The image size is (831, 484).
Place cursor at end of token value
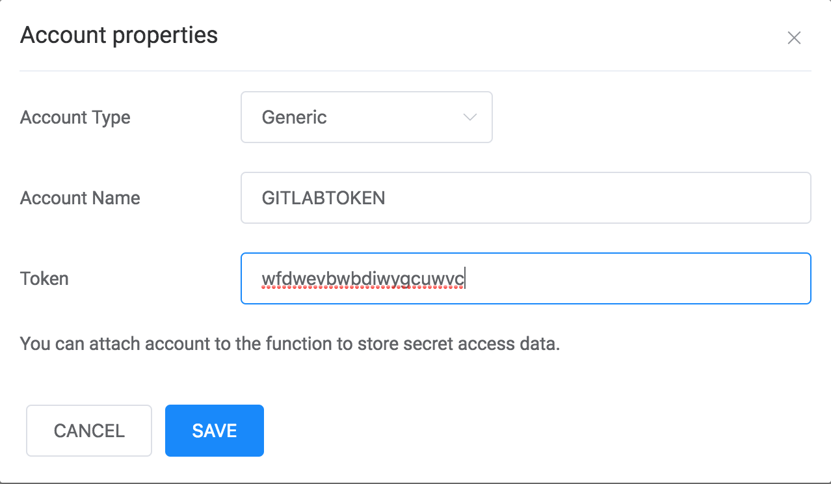point(466,278)
